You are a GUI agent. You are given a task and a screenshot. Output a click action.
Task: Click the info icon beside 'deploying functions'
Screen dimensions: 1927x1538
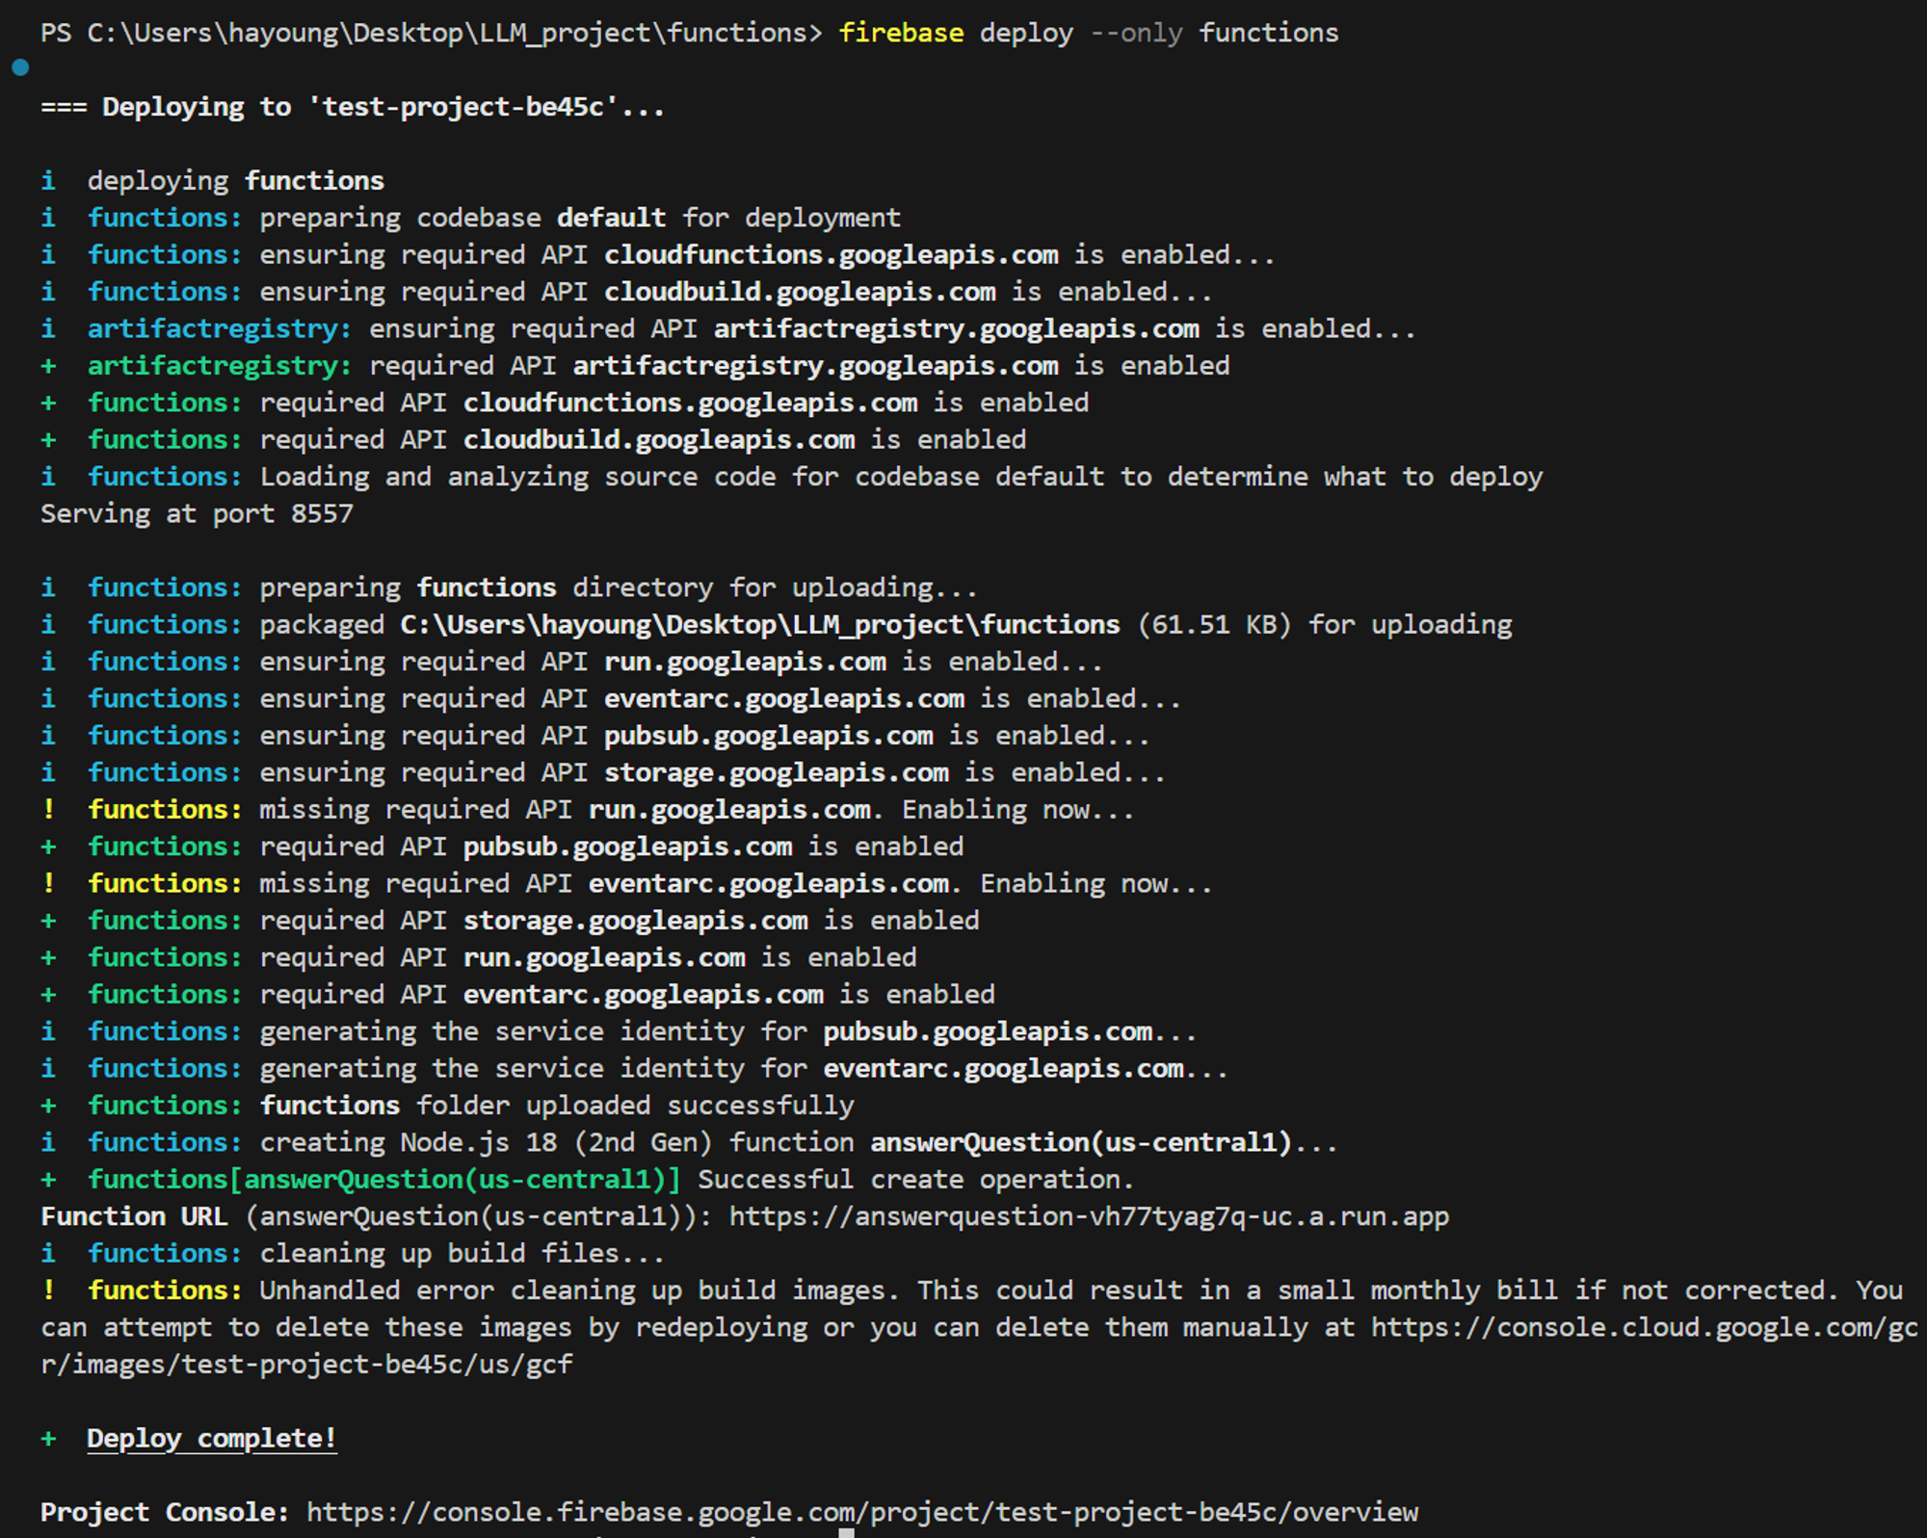48,180
